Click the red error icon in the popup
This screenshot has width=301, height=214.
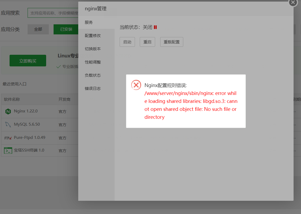136,85
